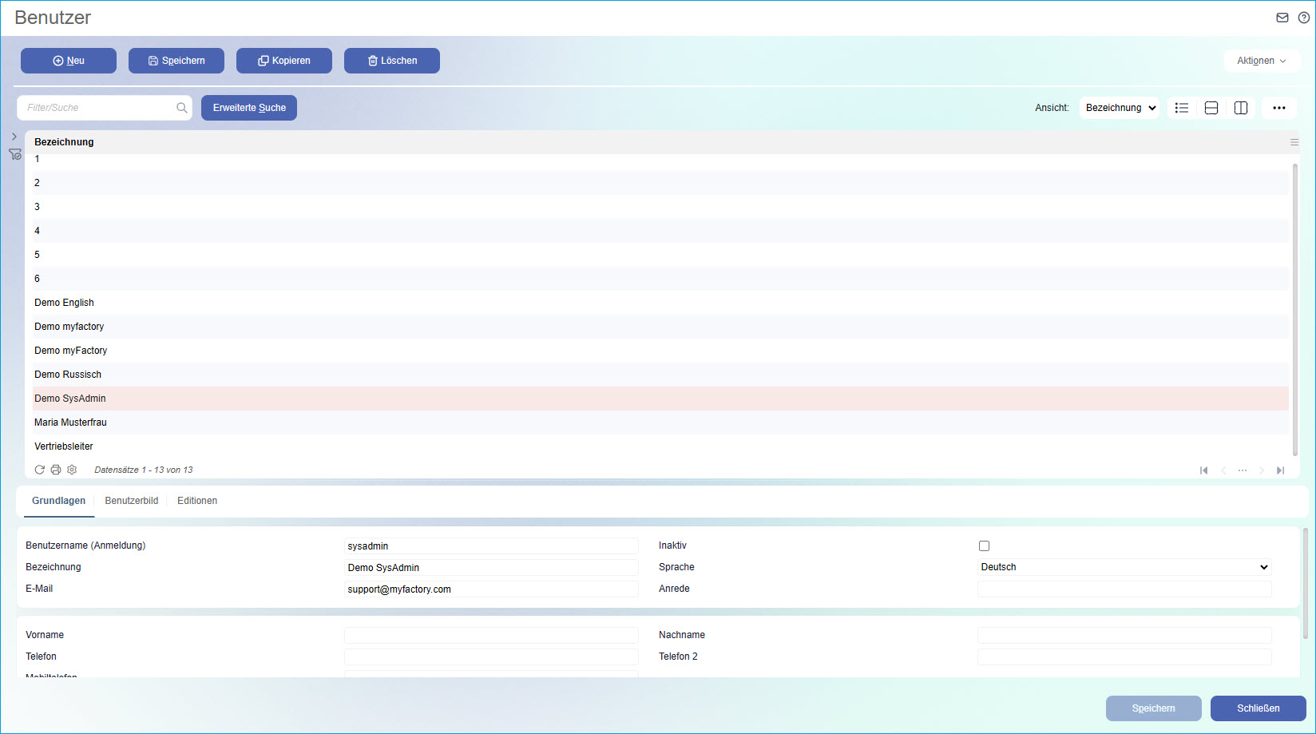Select the row "Demo SysAdmin"
The width and height of the screenshot is (1316, 734).
pos(660,399)
